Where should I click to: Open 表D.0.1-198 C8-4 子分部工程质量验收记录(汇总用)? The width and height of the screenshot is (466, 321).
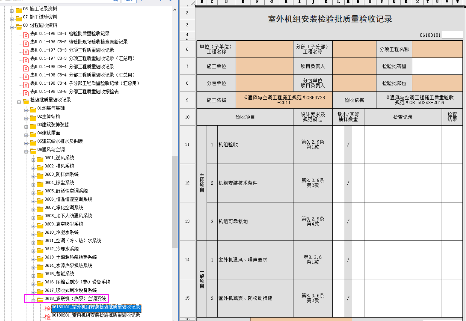pos(85,83)
